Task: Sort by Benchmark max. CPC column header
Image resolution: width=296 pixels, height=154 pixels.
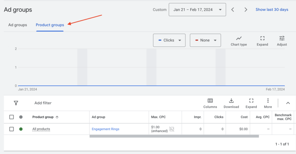Action: click(283, 117)
